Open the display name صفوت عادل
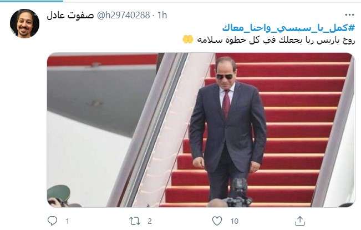361x230 pixels. click(x=70, y=16)
